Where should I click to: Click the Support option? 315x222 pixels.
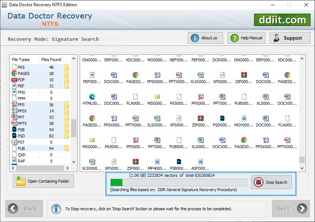point(289,37)
